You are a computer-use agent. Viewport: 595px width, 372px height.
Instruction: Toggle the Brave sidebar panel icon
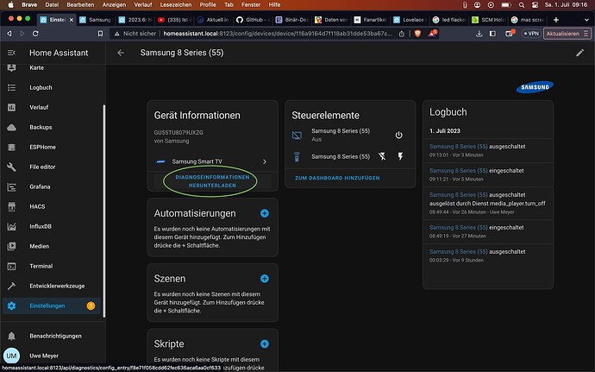pos(492,34)
